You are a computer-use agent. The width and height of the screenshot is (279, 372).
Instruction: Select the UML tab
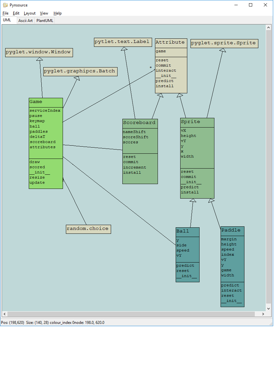point(7,20)
